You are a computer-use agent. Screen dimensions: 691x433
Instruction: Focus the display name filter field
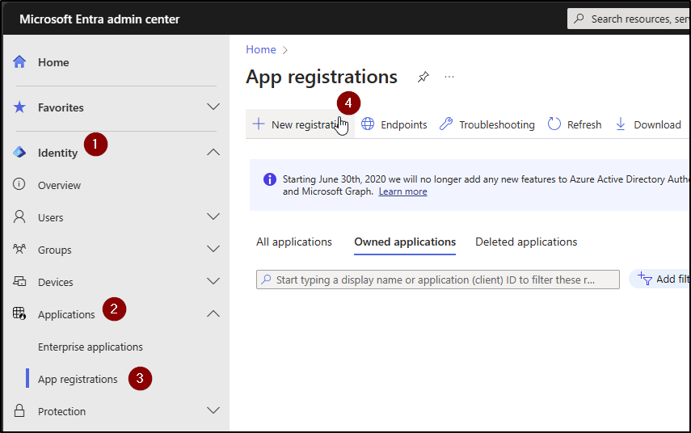click(437, 280)
